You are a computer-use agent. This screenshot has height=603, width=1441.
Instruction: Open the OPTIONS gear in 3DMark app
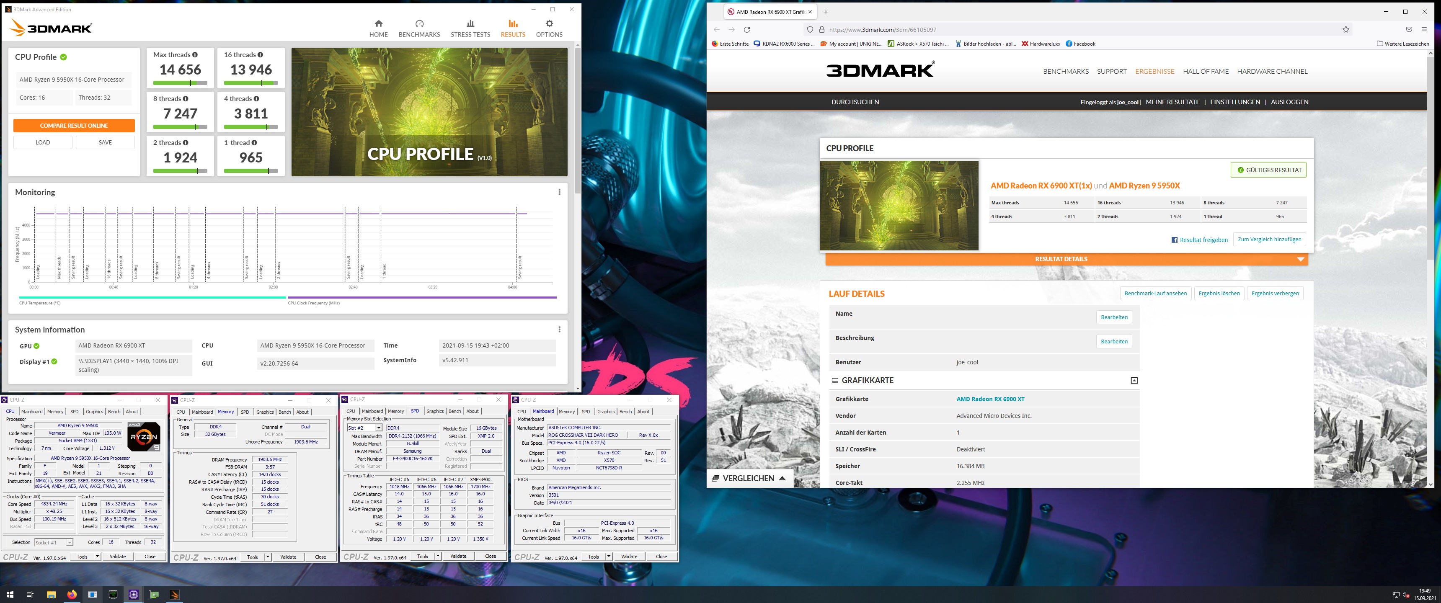549,28
